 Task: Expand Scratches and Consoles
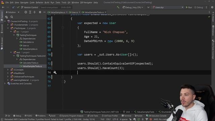click(x=5, y=83)
